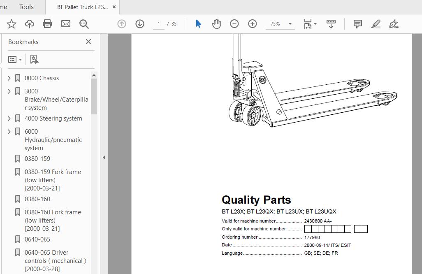Click the cloud upload icon

[x=30, y=24]
